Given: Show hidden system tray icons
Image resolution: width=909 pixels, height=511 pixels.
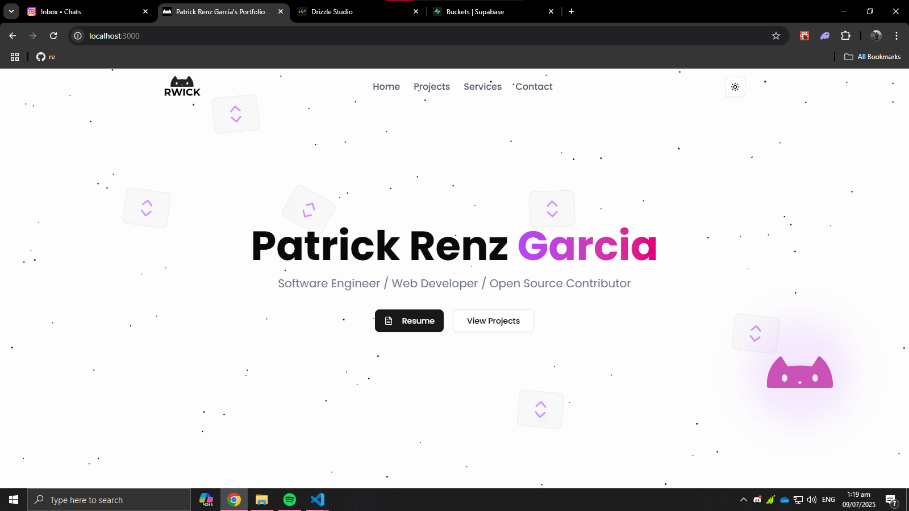Looking at the screenshot, I should pyautogui.click(x=743, y=500).
